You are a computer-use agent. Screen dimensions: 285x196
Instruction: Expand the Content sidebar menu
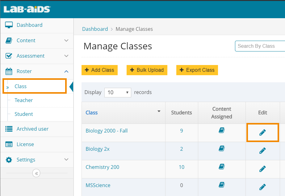(66, 40)
